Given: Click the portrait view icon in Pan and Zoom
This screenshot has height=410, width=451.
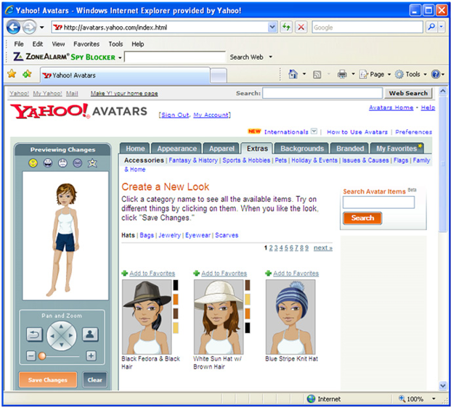Looking at the screenshot, I should point(90,334).
